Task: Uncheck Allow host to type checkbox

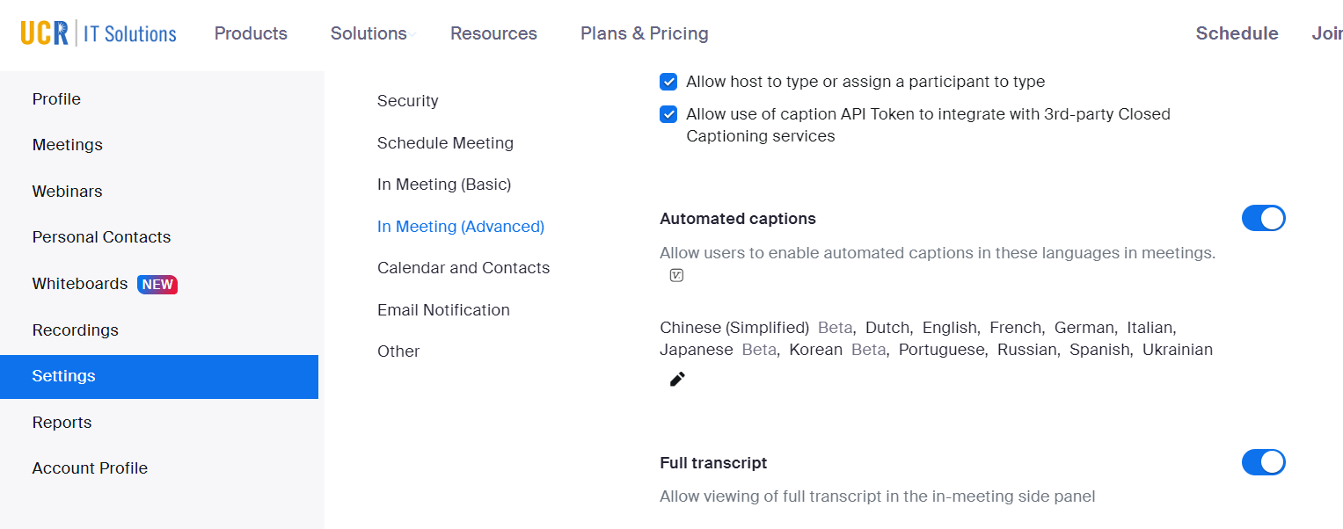Action: 669,82
